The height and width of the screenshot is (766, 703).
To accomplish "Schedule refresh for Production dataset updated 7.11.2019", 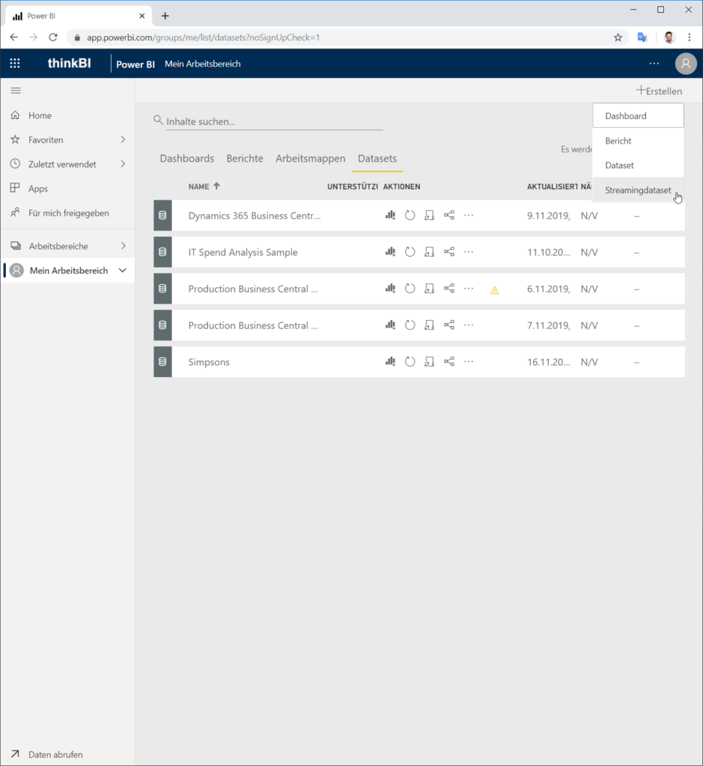I will click(429, 325).
